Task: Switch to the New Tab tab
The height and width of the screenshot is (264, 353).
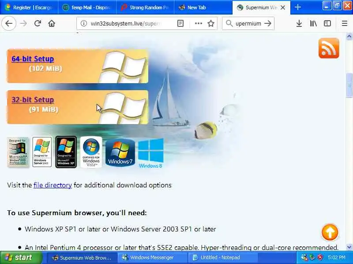Action: coord(203,7)
